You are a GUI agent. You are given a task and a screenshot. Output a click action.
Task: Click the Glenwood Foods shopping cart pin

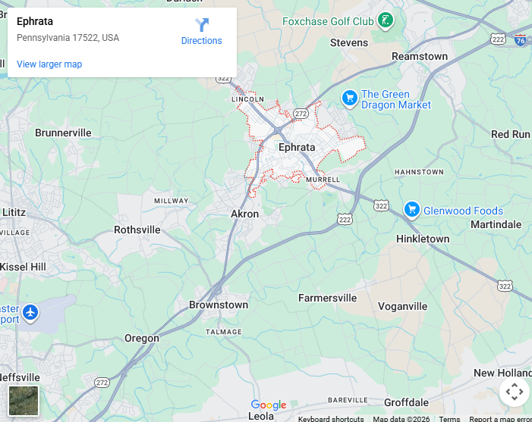[412, 211]
